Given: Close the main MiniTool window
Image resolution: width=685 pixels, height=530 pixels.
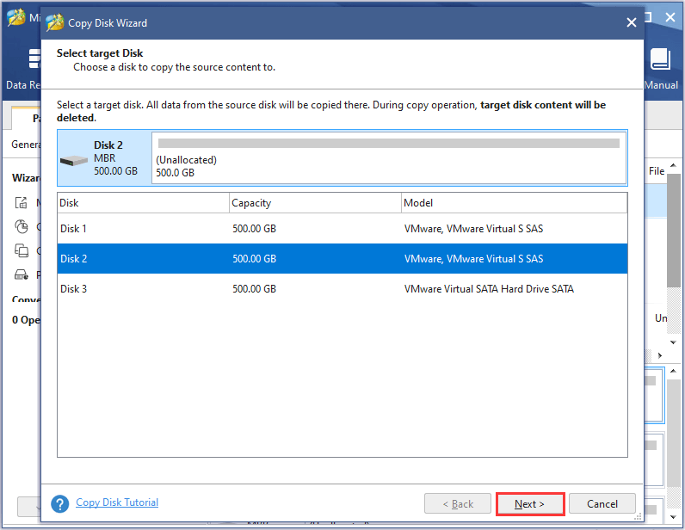Looking at the screenshot, I should [670, 17].
